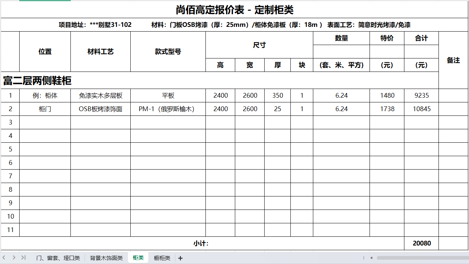469x264 pixels.
Task: Click the subtotal value 20080 cell
Action: [x=421, y=243]
